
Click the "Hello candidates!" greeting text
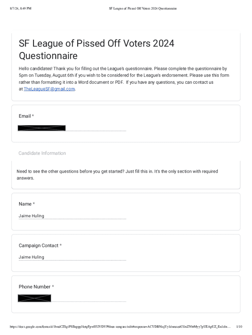pyautogui.click(x=35, y=69)
